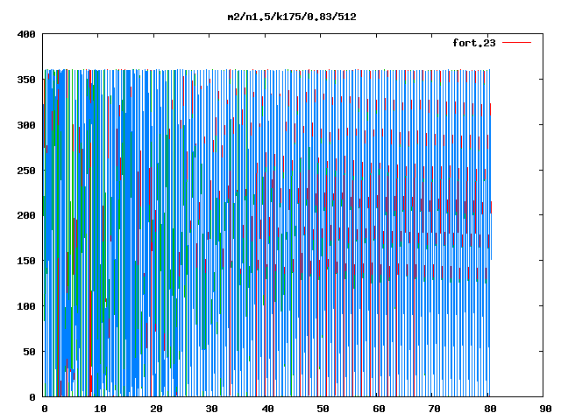This screenshot has width=561, height=420.
Task: Click the y-axis label 350
Action: [26, 80]
